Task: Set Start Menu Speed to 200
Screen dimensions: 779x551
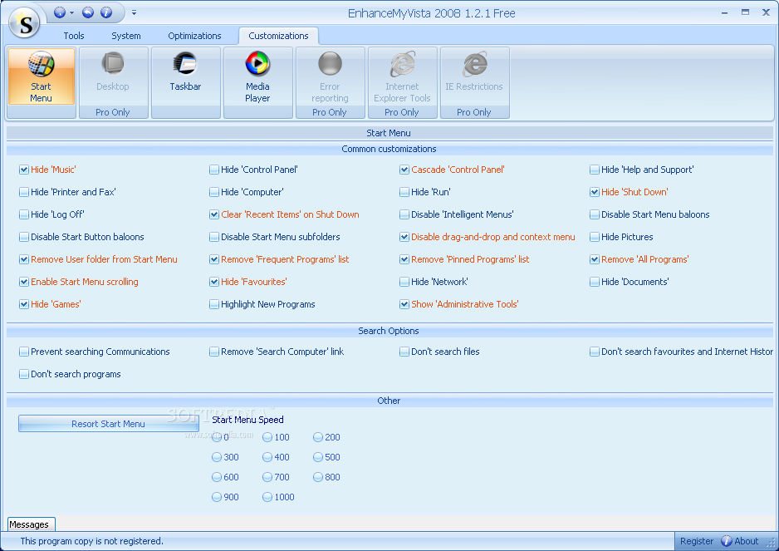Action: coord(318,437)
